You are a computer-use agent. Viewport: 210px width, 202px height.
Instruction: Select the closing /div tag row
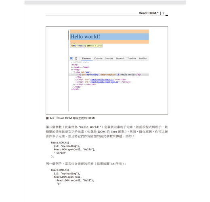[x=79, y=77]
